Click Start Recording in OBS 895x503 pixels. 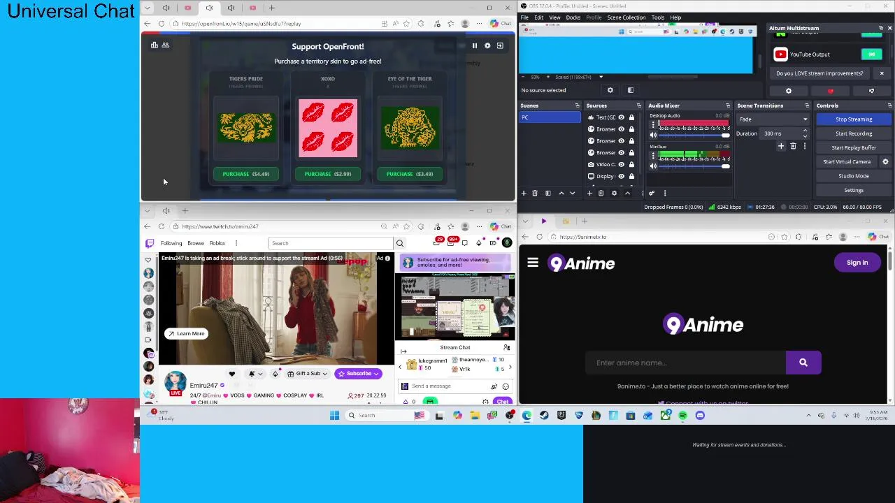click(x=854, y=133)
